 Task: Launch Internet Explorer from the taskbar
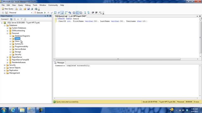click(13, 110)
